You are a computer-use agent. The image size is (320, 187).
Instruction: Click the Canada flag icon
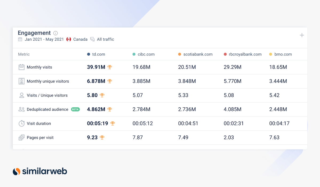coord(69,39)
